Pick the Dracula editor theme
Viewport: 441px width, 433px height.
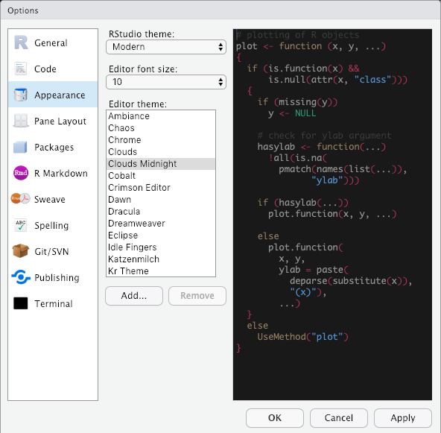click(161, 212)
